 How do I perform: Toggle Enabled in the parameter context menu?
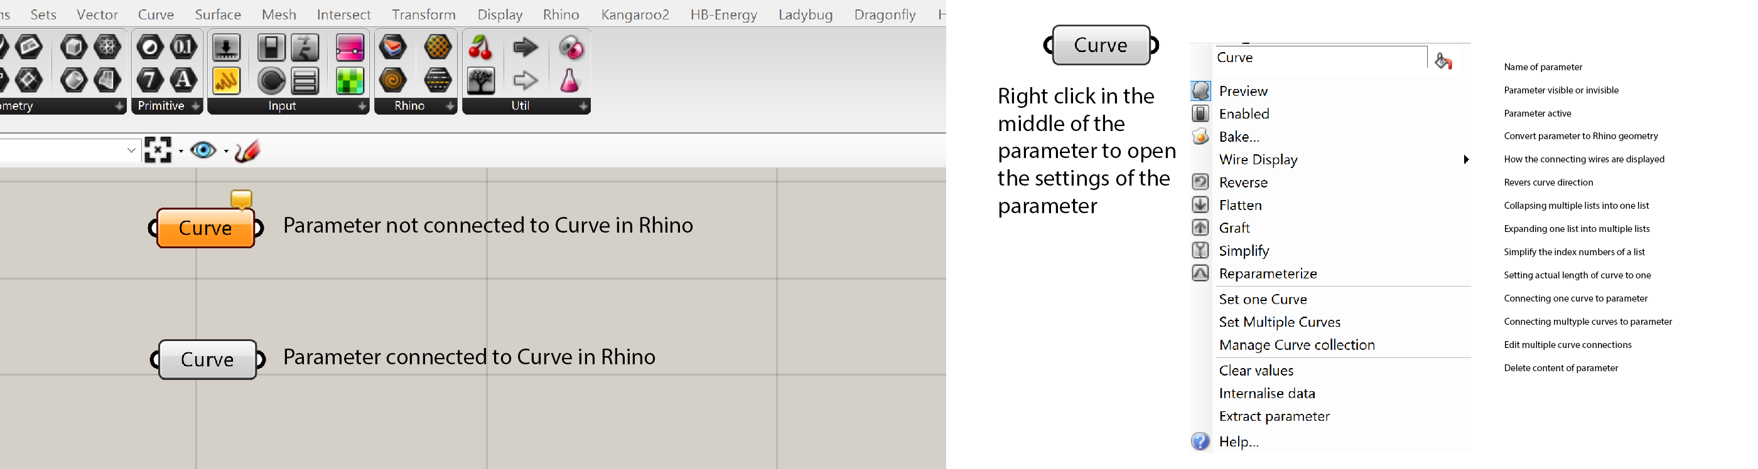(1243, 114)
